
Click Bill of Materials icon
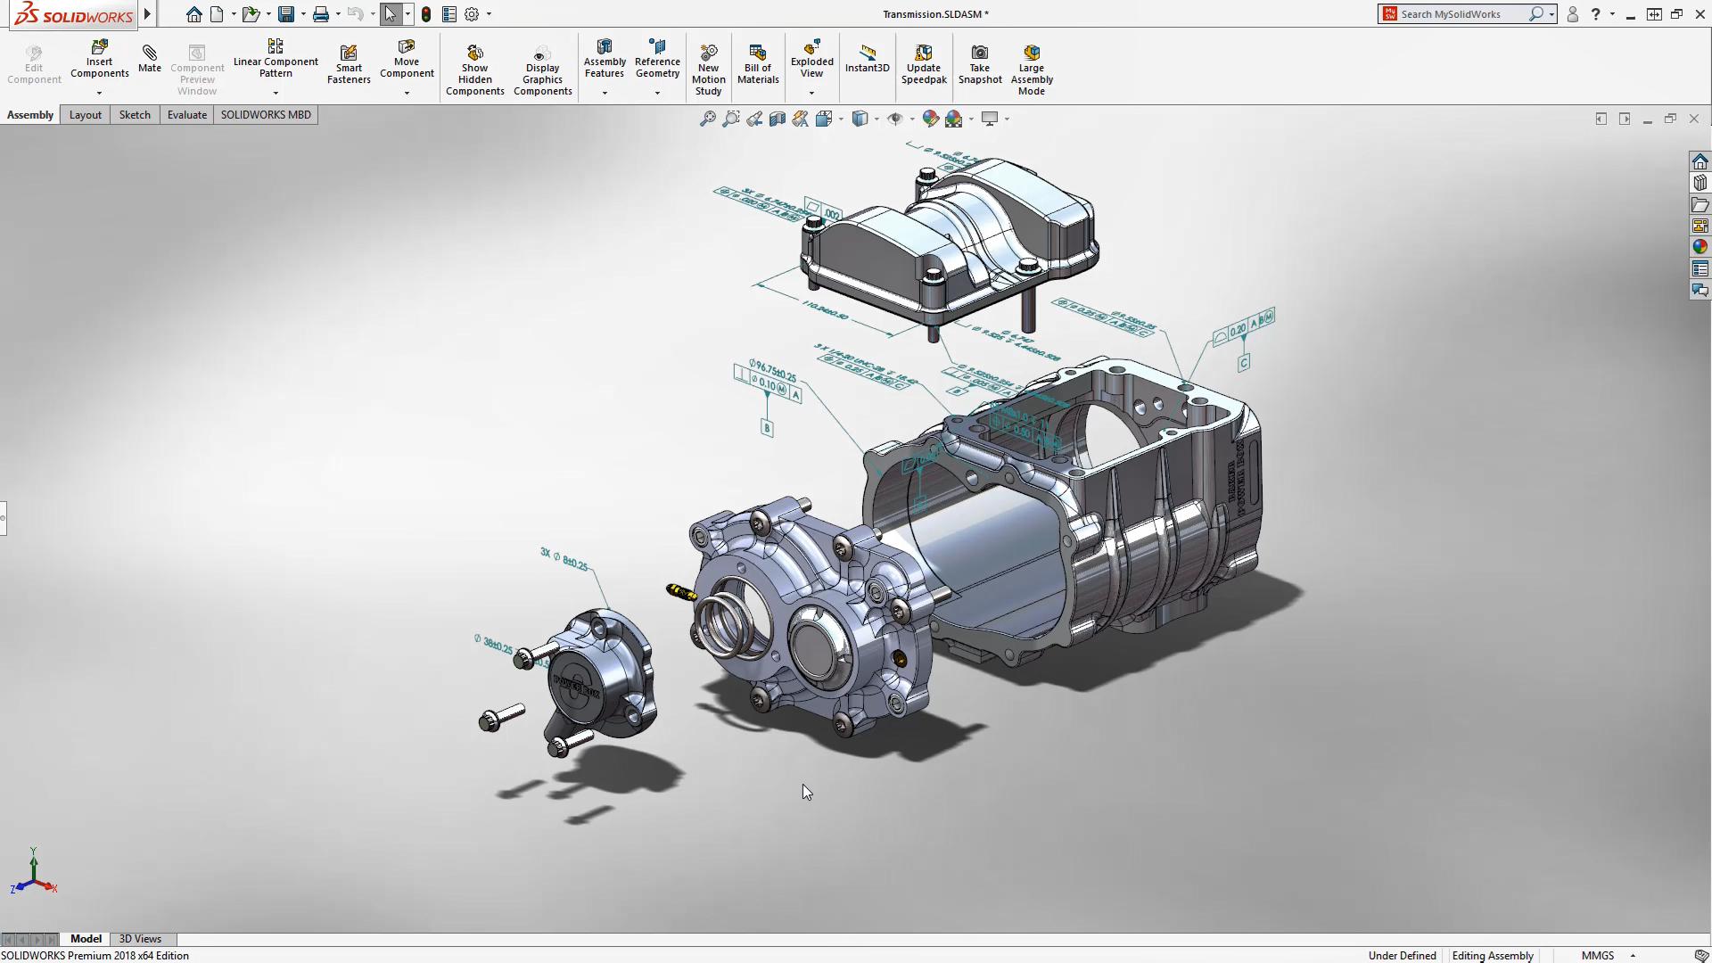[758, 54]
